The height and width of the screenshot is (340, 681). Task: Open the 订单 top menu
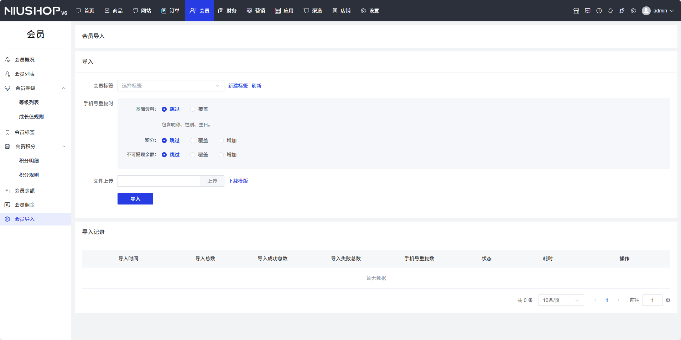point(170,11)
